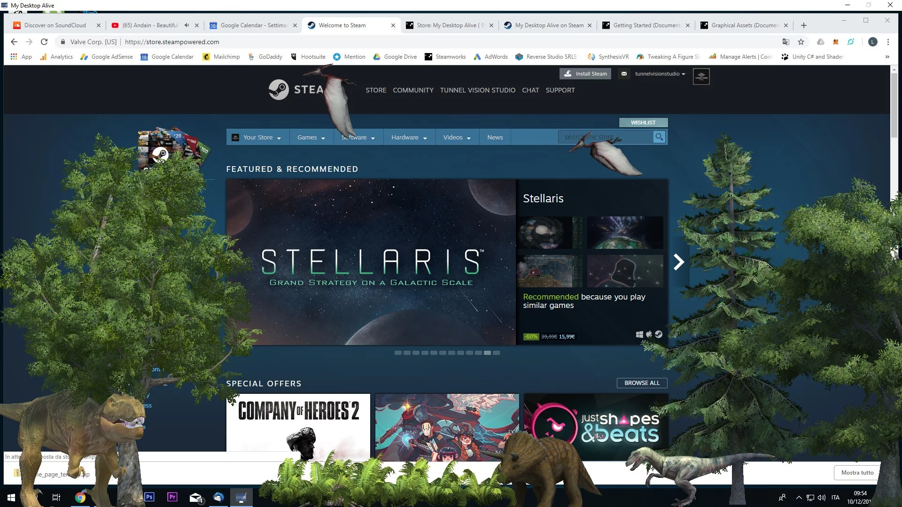Mute the Andain YouTube tab speaker icon

pyautogui.click(x=187, y=25)
